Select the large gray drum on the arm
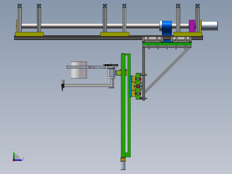Viewport: 232px width, 174px height. (79, 70)
